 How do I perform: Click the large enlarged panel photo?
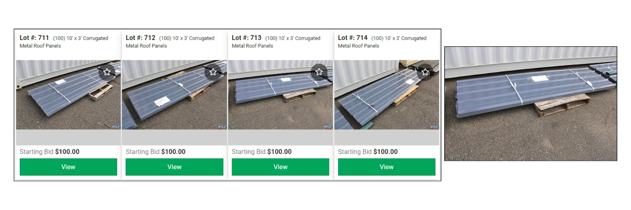[x=531, y=104]
